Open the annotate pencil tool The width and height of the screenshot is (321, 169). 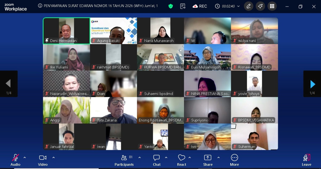(249, 6)
